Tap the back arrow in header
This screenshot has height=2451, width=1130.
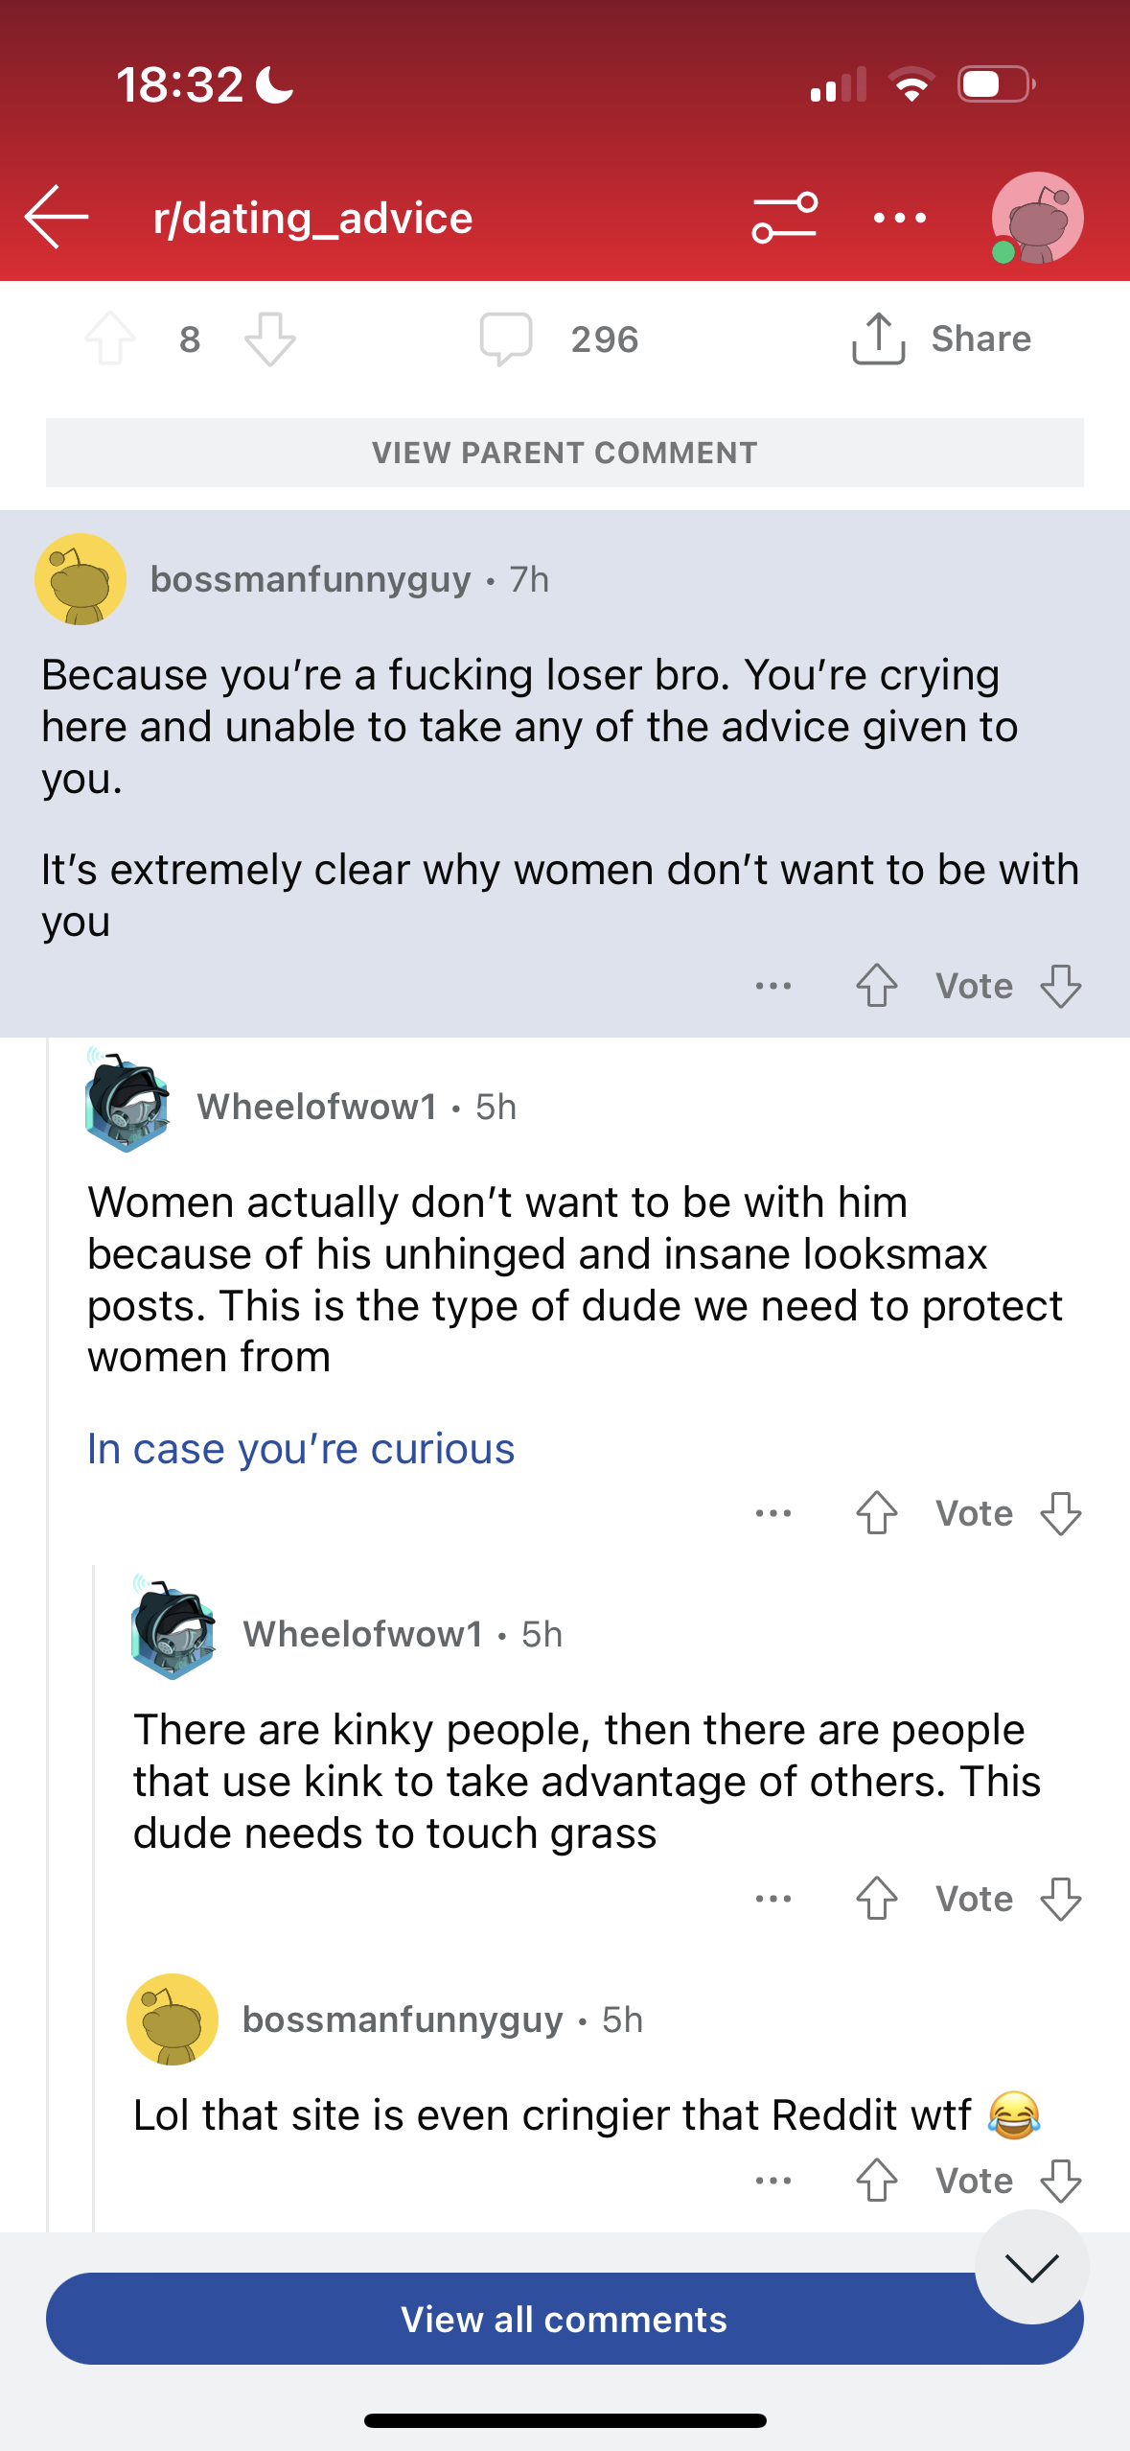57,218
